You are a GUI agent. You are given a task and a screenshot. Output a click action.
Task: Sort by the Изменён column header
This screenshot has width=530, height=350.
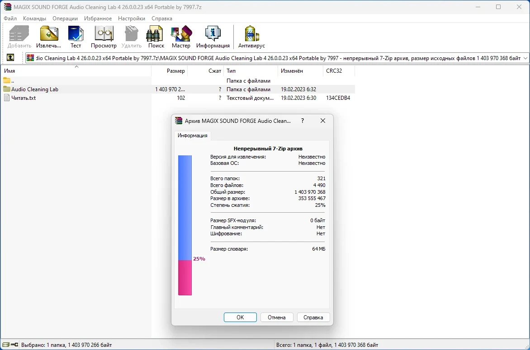(300, 70)
